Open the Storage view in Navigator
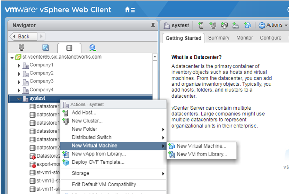The image size is (289, 194). 69,47
